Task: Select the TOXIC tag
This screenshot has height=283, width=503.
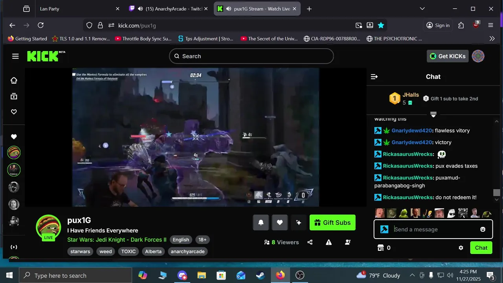Action: click(x=129, y=252)
